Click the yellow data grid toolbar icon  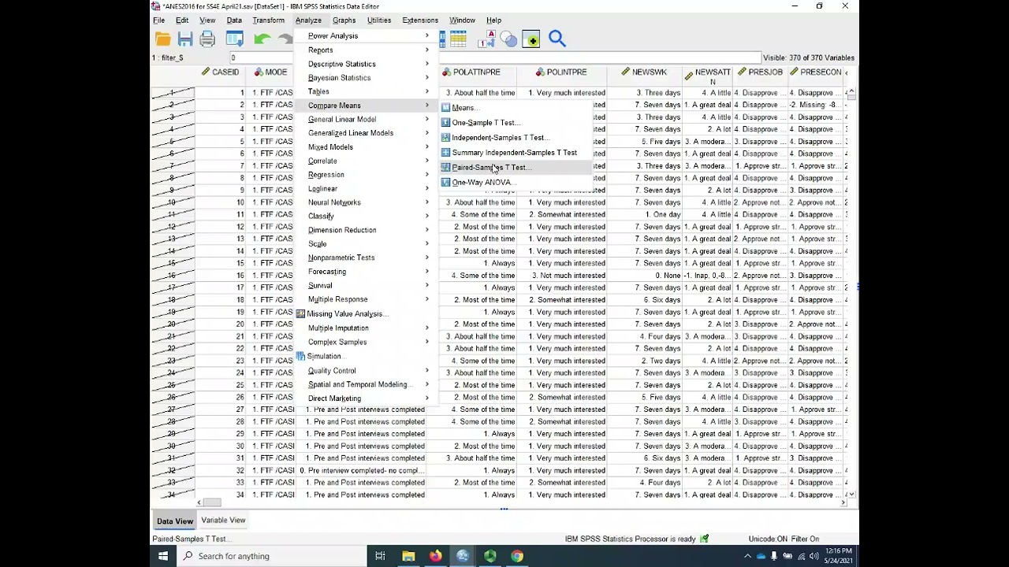(x=458, y=39)
